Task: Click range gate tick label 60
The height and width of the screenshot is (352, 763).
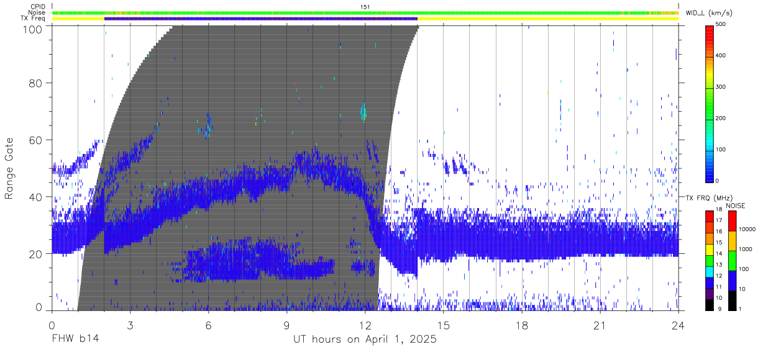Action: [x=36, y=140]
